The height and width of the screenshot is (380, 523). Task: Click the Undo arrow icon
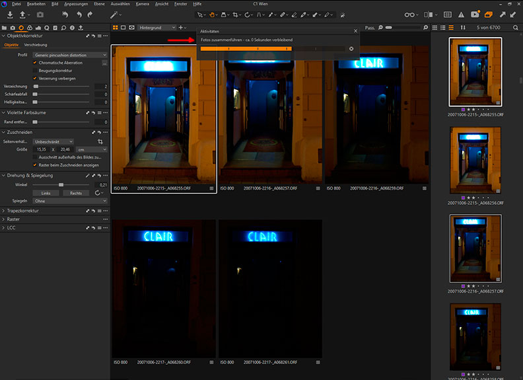pos(79,15)
